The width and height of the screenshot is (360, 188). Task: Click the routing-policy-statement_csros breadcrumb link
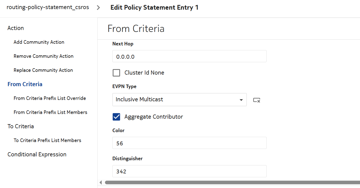coord(48,7)
